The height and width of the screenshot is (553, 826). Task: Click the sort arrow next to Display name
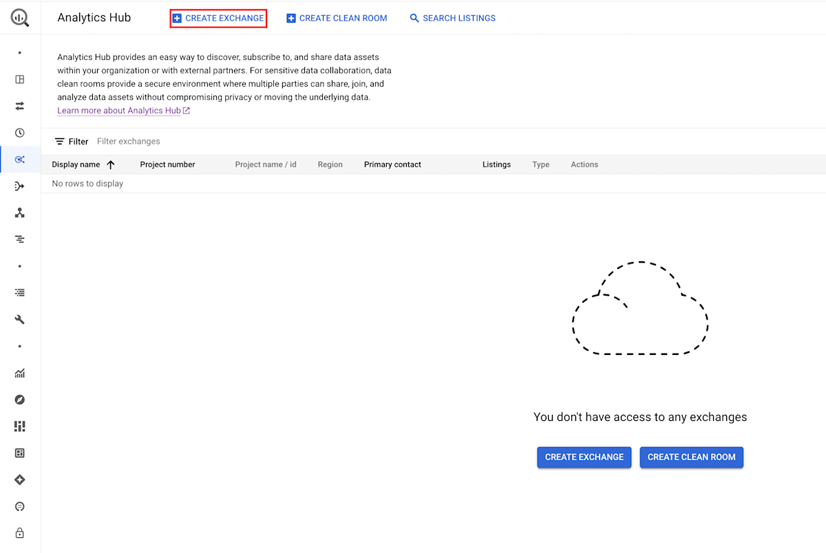tap(111, 165)
